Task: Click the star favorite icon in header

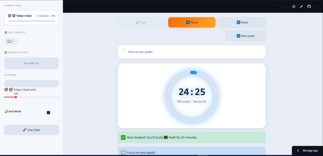Action: click(294, 6)
